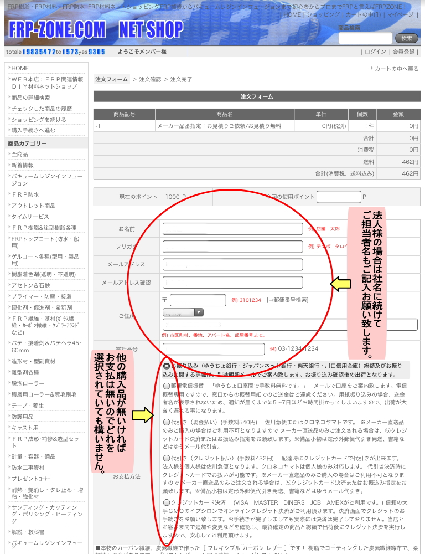Image resolution: width=425 pixels, height=554 pixels.
Task: Click the 郵便番号検索 link
Action: pyautogui.click(x=287, y=300)
